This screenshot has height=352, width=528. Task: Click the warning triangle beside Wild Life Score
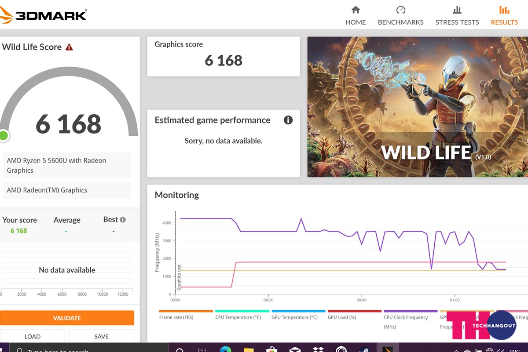[69, 47]
